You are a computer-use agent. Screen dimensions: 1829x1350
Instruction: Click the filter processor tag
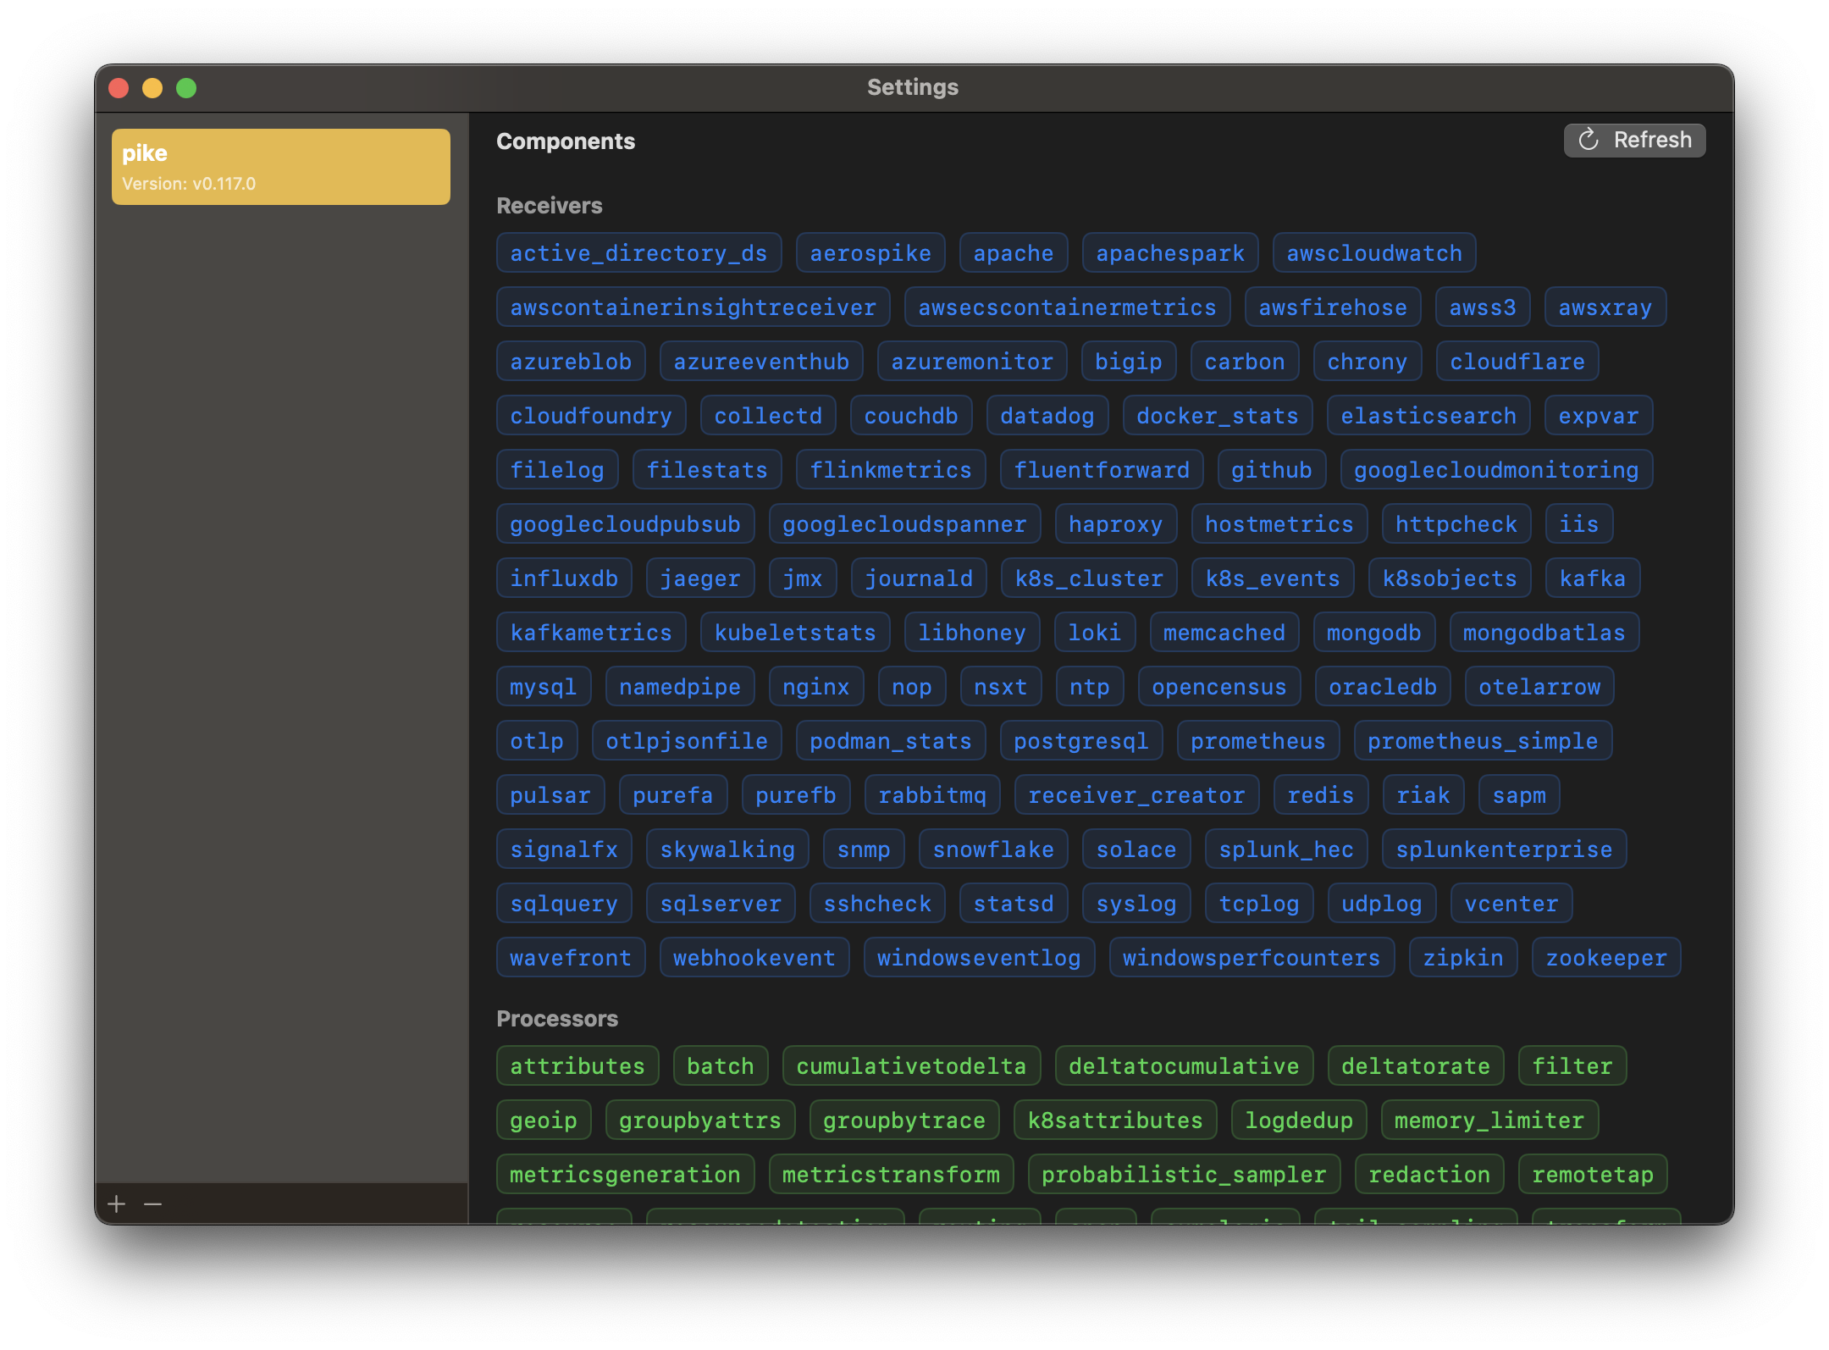[x=1572, y=1066]
